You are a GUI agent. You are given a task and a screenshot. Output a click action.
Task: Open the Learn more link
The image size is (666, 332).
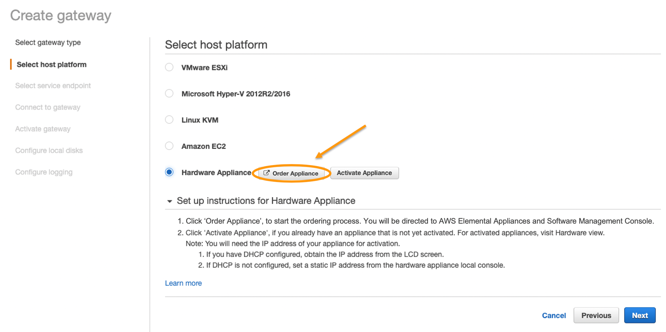coord(183,283)
